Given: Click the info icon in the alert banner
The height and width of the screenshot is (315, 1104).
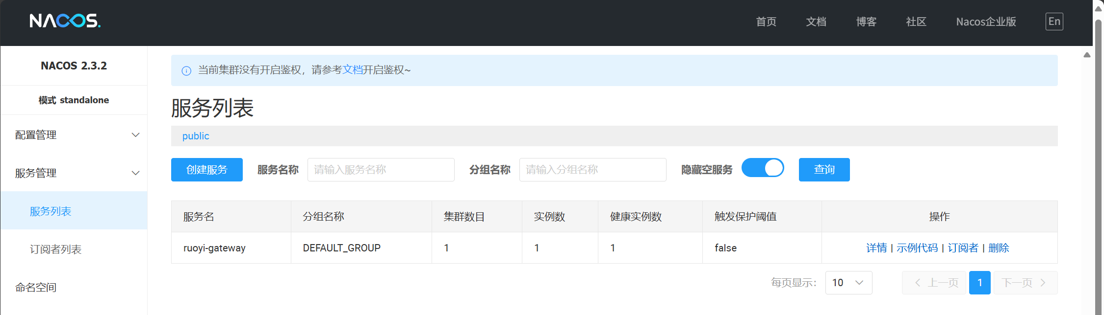Looking at the screenshot, I should pyautogui.click(x=186, y=71).
